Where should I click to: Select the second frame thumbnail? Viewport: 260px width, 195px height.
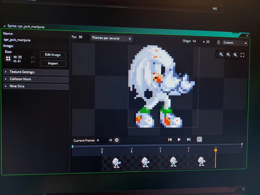[145, 162]
